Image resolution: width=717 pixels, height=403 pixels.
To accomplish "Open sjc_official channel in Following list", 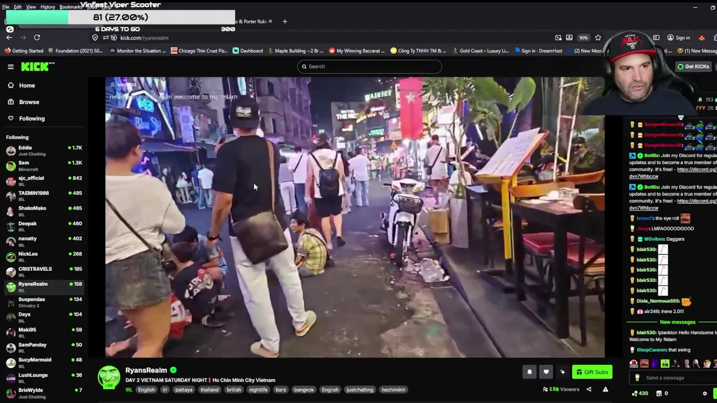I will [x=44, y=181].
